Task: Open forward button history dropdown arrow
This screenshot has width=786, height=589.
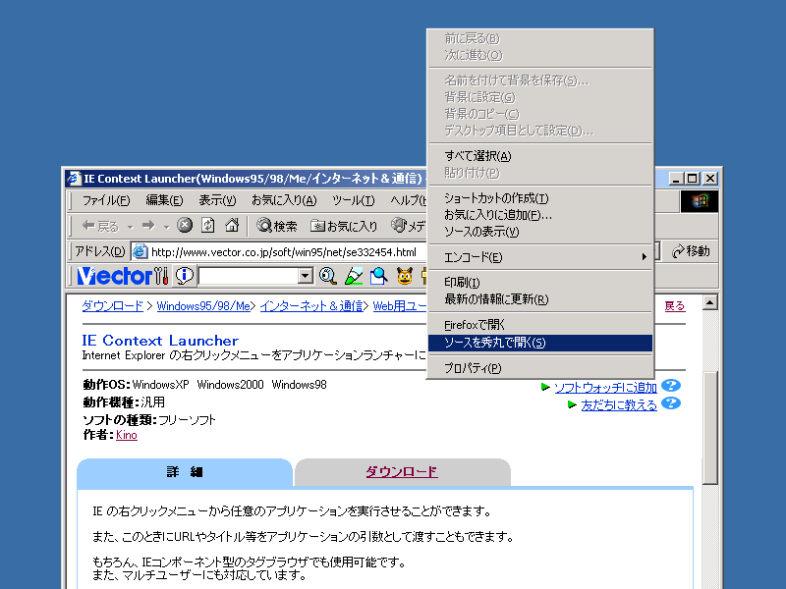Action: (166, 227)
